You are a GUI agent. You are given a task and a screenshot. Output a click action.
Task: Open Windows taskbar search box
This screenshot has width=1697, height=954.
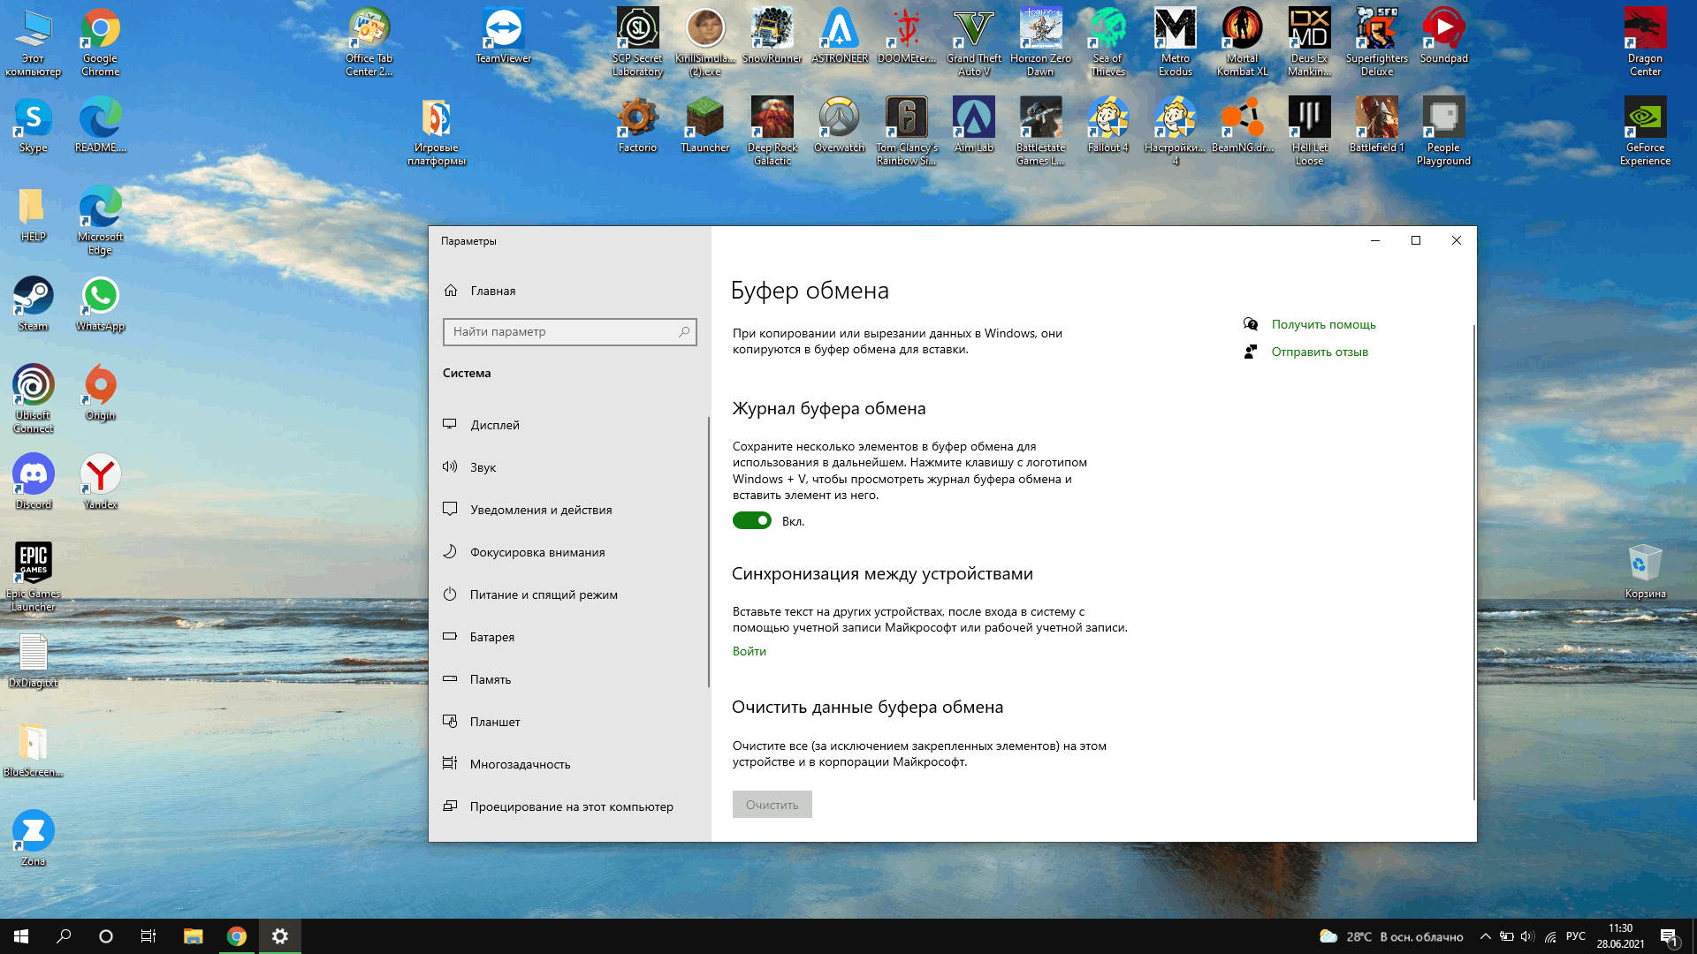click(x=63, y=935)
